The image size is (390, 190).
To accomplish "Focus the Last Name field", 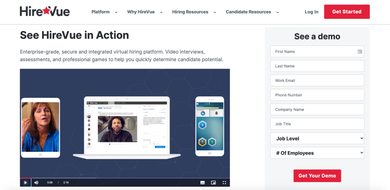I will click(x=317, y=66).
